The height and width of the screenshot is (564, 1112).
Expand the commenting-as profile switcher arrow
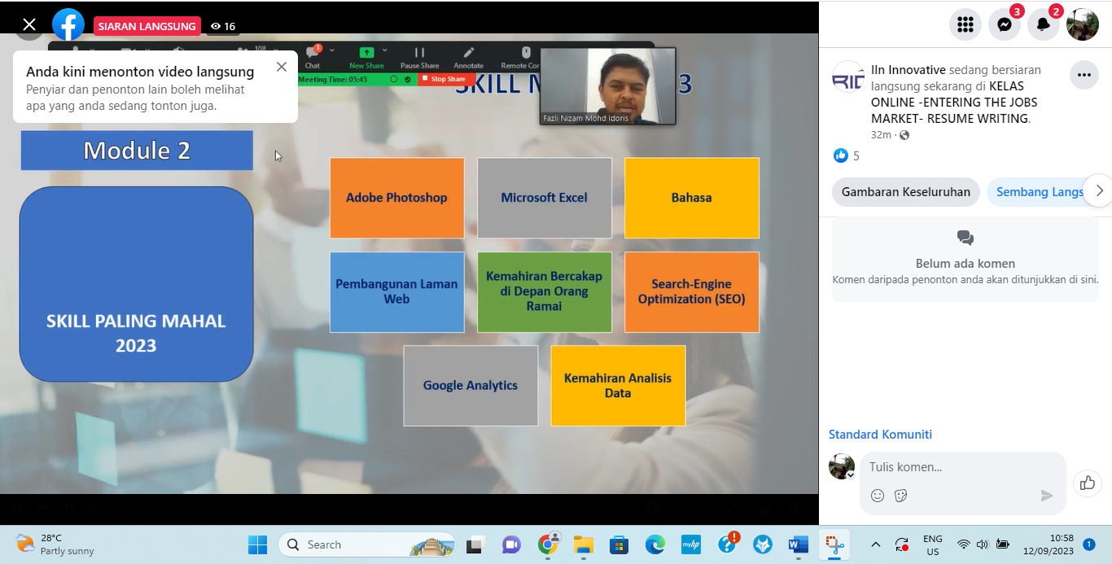click(x=851, y=475)
